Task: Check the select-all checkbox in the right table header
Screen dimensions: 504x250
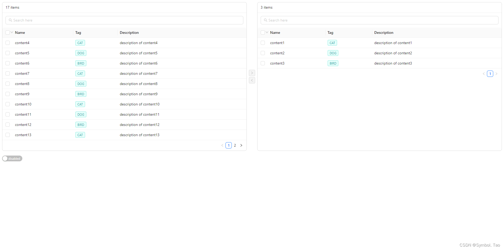Action: [263, 33]
